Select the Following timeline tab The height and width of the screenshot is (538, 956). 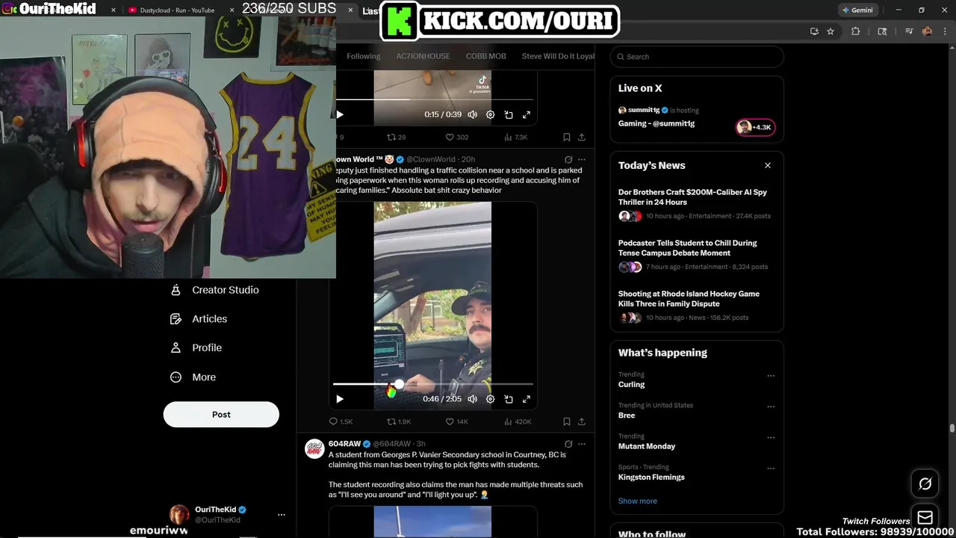pos(364,56)
